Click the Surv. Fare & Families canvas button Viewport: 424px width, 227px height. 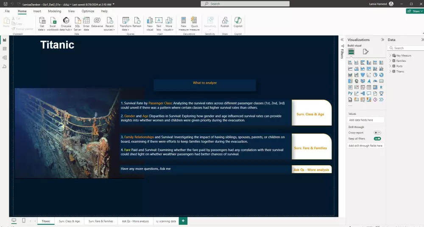click(312, 147)
